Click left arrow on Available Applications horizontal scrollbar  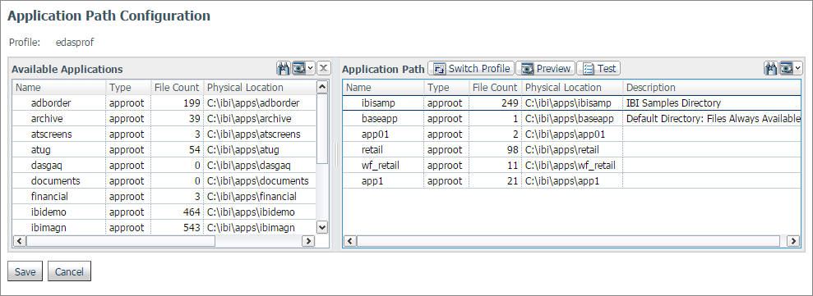coord(19,240)
